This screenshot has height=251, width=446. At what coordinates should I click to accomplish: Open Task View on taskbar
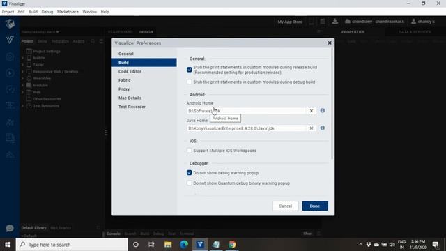point(151,245)
